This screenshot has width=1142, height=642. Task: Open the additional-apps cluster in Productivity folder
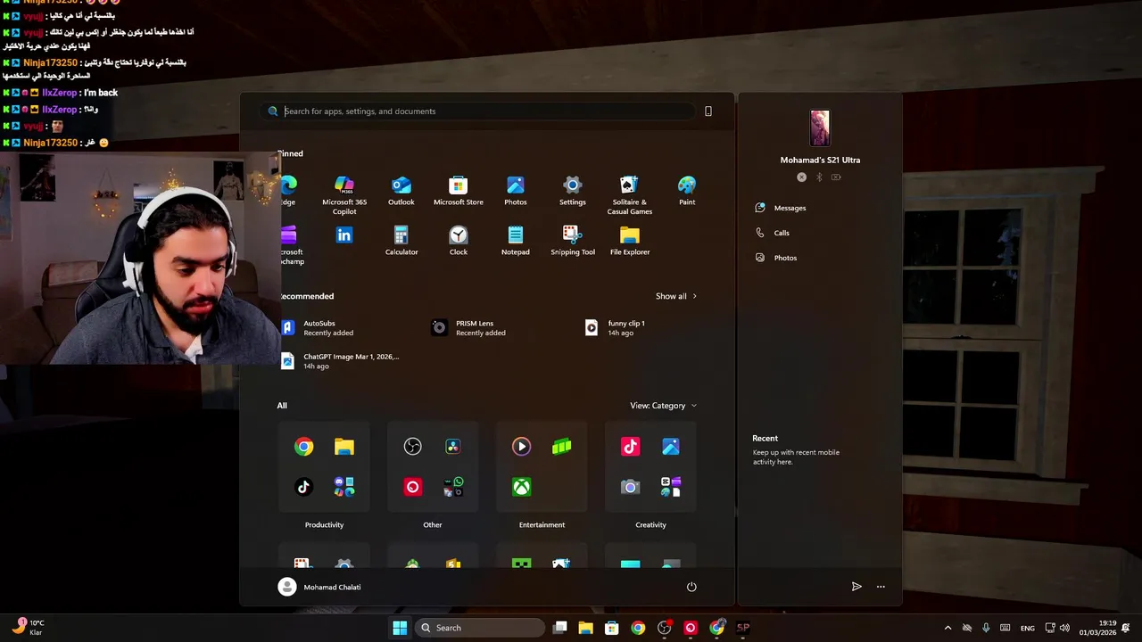coord(344,487)
